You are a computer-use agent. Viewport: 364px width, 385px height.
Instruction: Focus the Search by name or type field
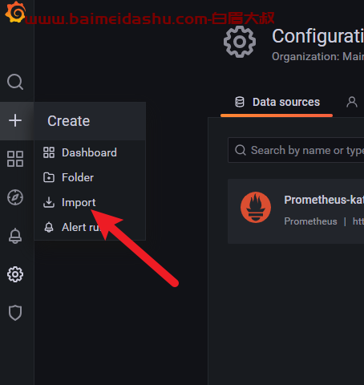pos(296,150)
